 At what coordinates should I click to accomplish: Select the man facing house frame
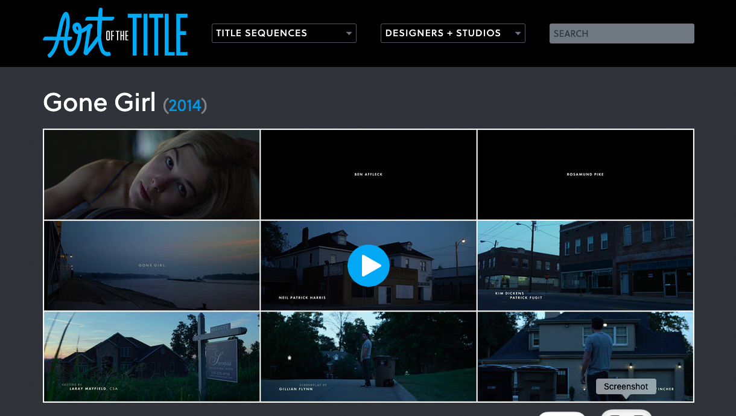tap(585, 356)
